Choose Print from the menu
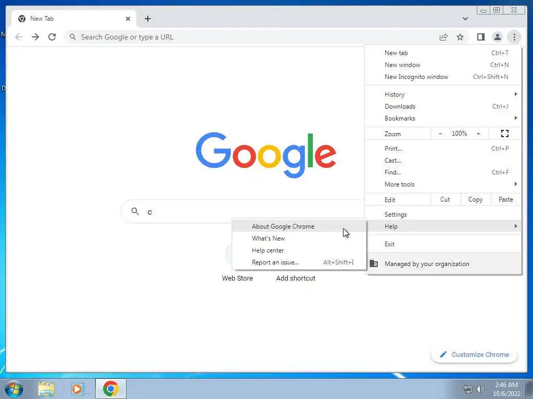Viewport: 533px width, 399px height. click(443, 148)
